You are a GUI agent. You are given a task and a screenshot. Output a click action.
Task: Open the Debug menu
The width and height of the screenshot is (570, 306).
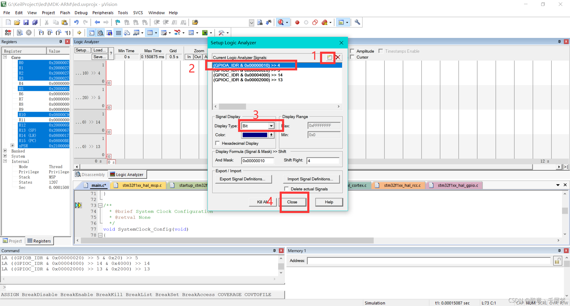81,13
